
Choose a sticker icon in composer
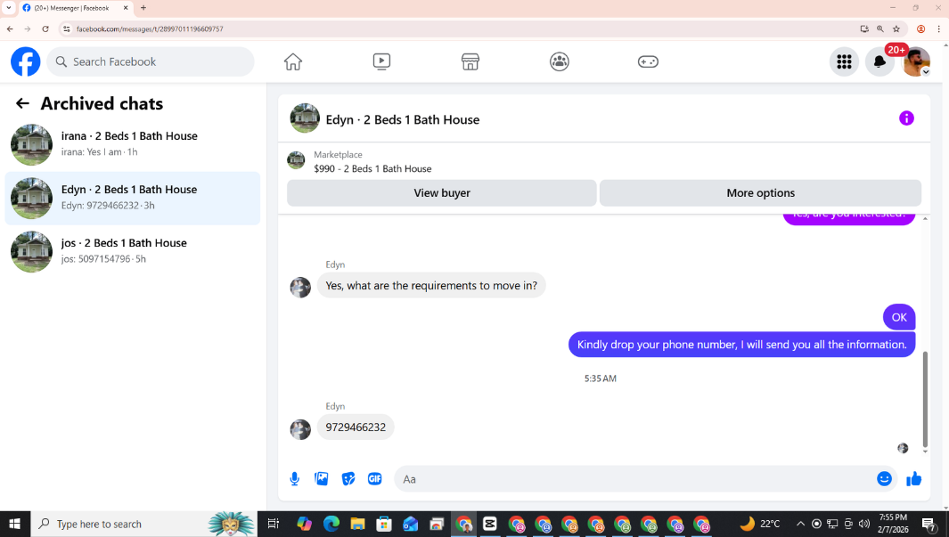click(348, 479)
